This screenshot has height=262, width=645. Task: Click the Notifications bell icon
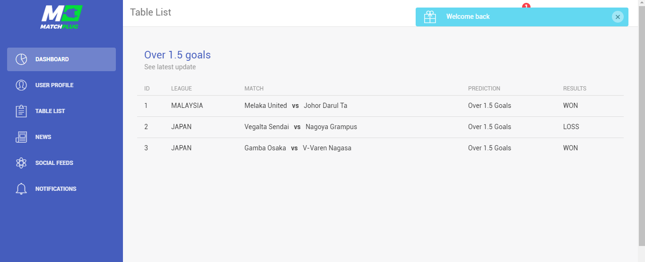coord(21,189)
